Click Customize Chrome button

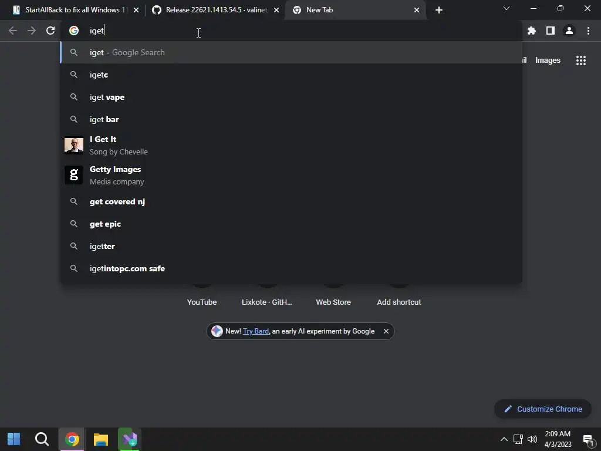(x=543, y=409)
